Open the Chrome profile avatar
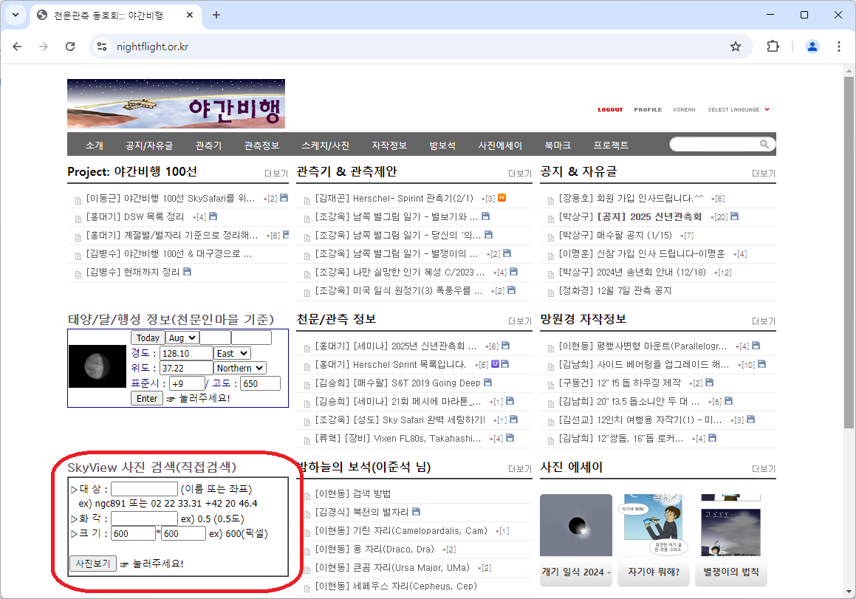The height and width of the screenshot is (599, 856). click(812, 47)
